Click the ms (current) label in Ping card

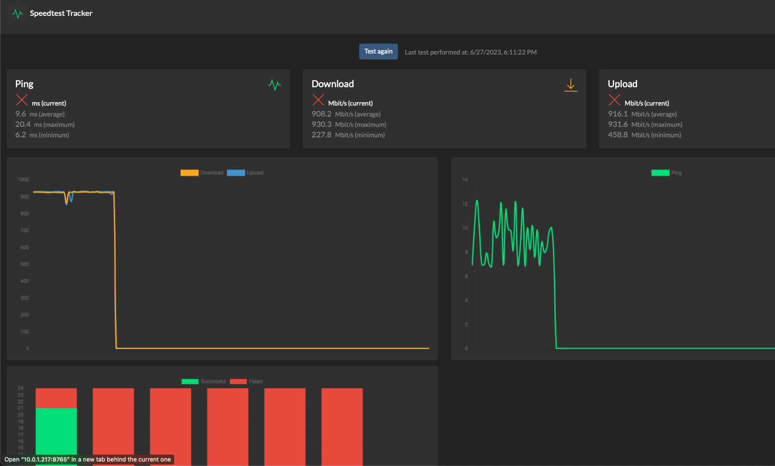click(49, 103)
